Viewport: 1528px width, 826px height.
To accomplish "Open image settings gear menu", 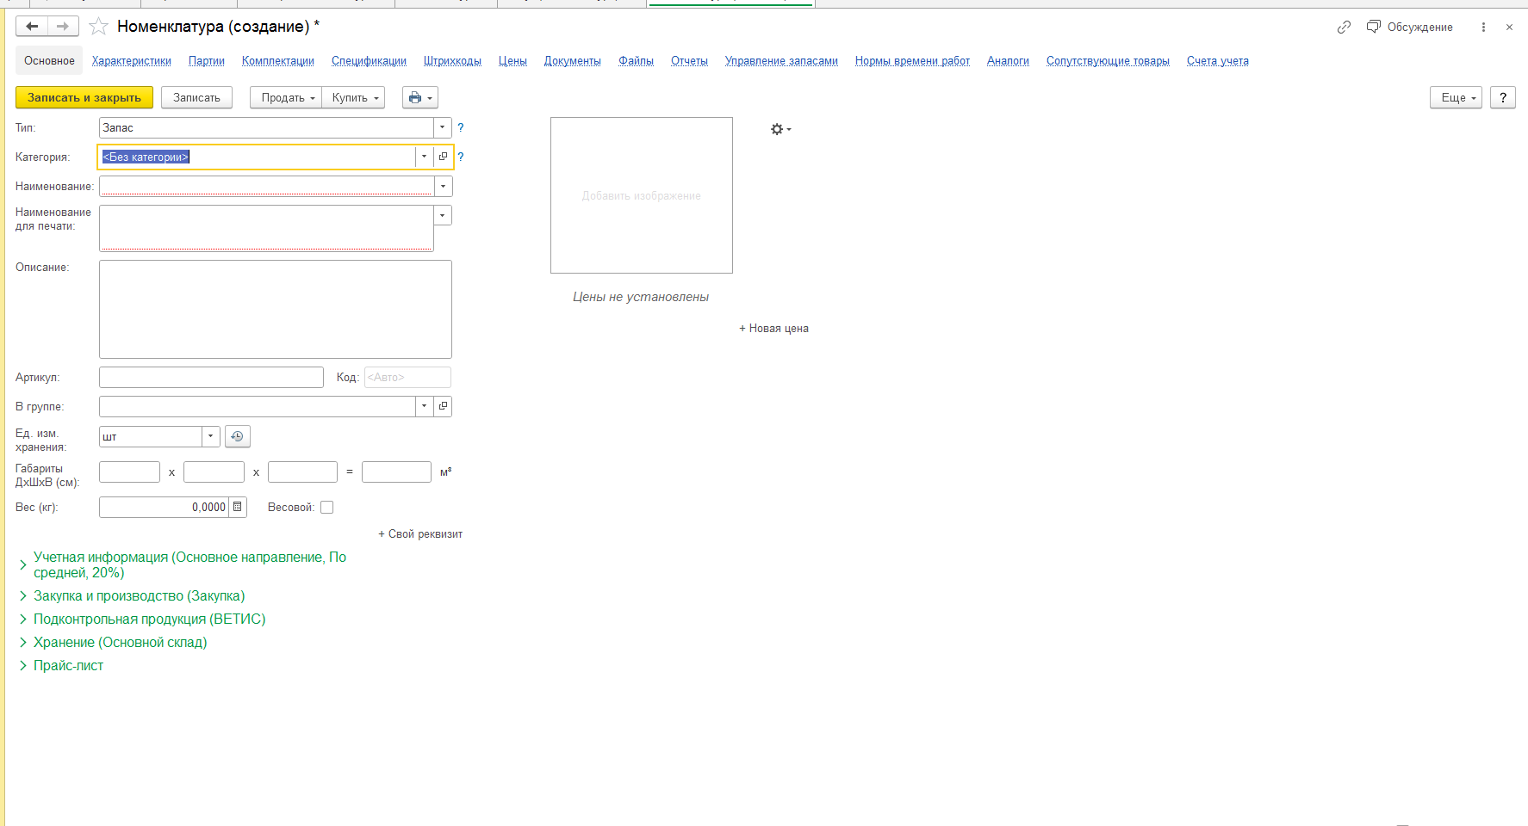I will click(x=780, y=129).
